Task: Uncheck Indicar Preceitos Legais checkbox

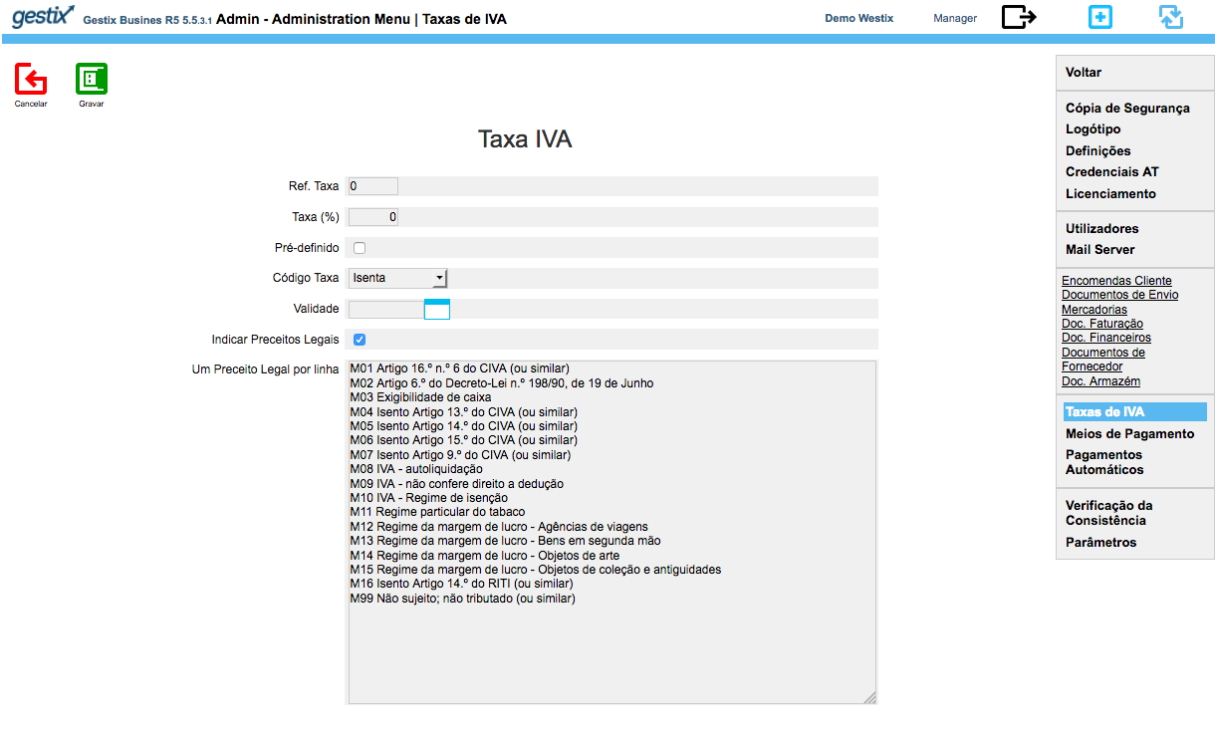Action: tap(360, 340)
